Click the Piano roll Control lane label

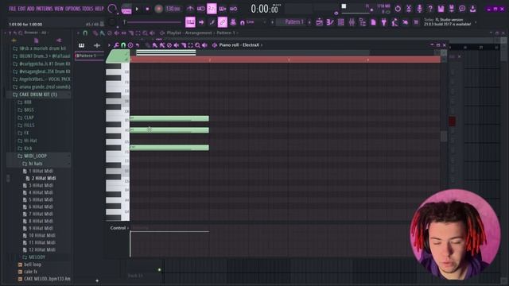(118, 228)
